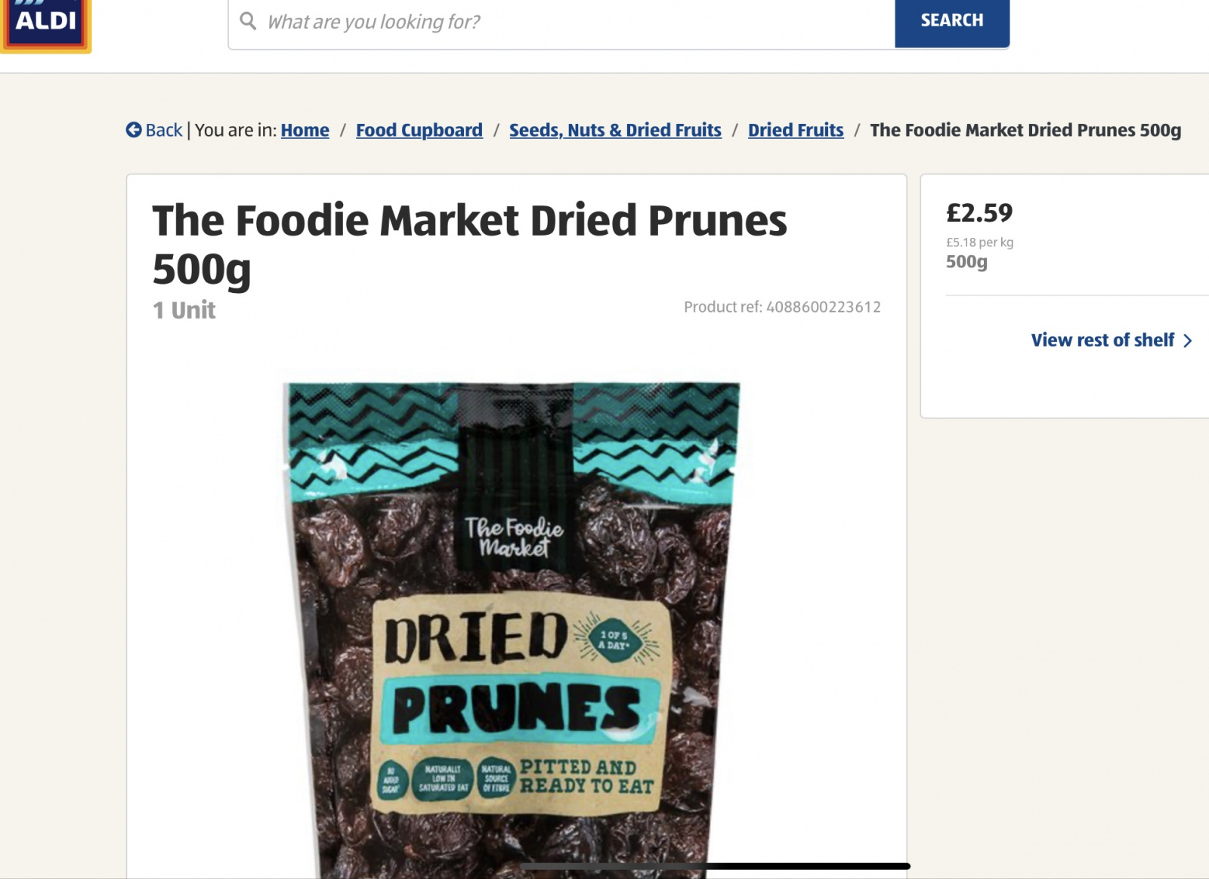Open Seeds, Nuts & Dried Fruits category
Viewport: 1209px width, 879px height.
615,130
